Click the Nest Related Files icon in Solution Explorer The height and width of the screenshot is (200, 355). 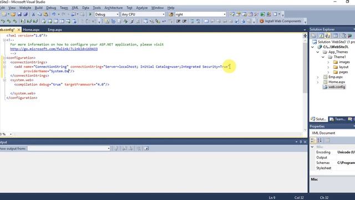point(328,36)
